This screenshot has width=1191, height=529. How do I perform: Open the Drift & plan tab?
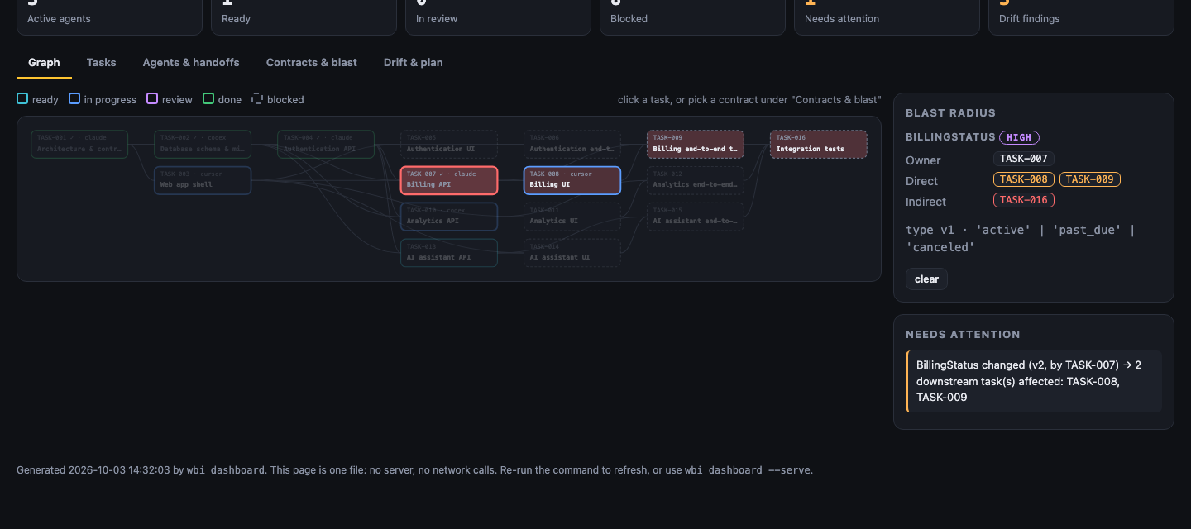413,62
